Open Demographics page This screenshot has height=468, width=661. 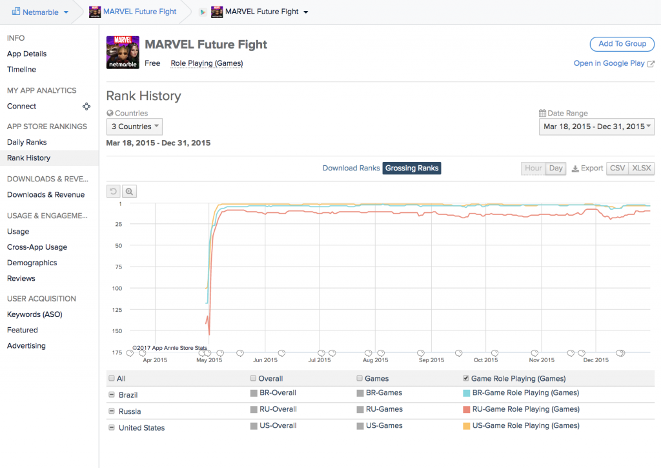[32, 262]
